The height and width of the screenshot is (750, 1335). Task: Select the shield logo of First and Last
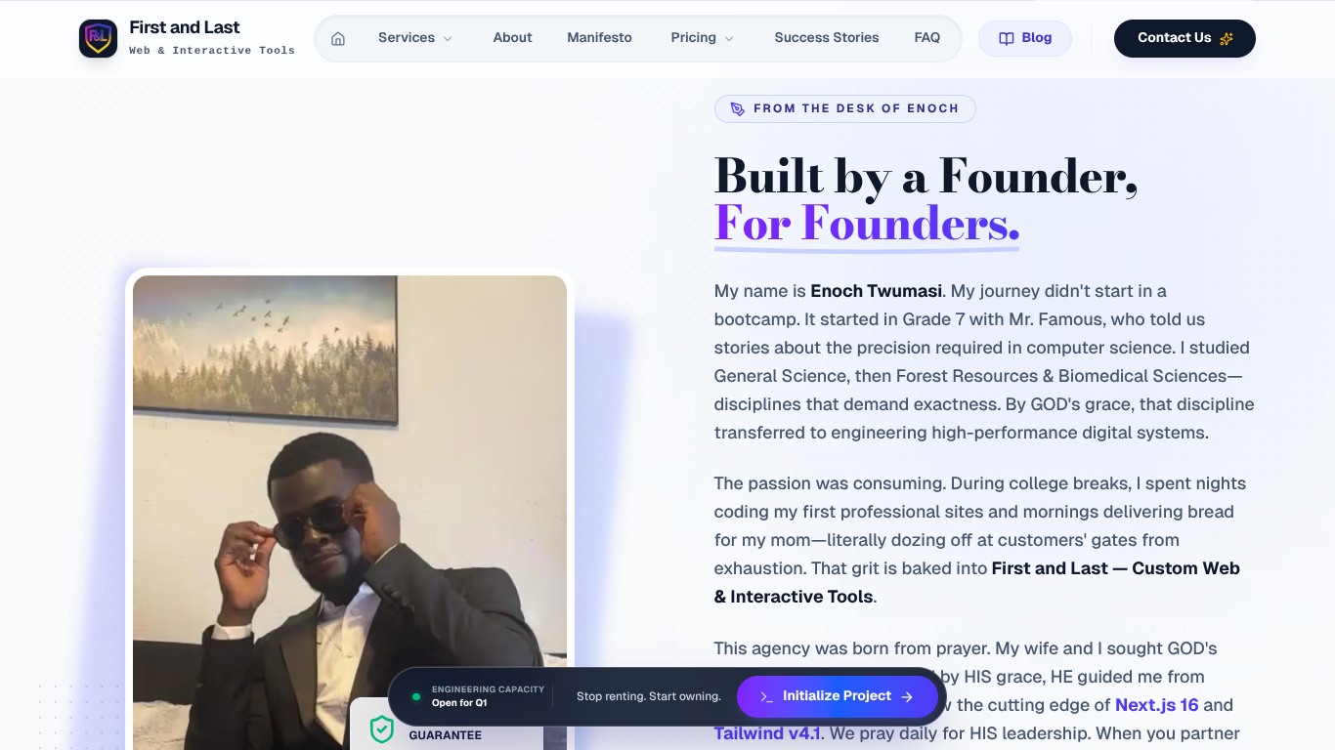[x=98, y=38]
